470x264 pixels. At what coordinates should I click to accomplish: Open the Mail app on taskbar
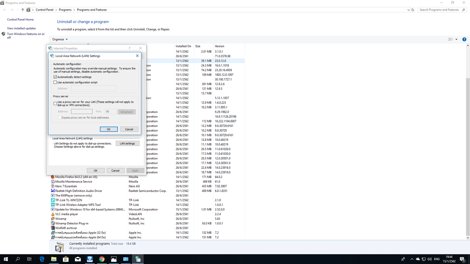point(78,259)
